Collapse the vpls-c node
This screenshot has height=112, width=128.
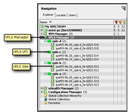pos(45,52)
